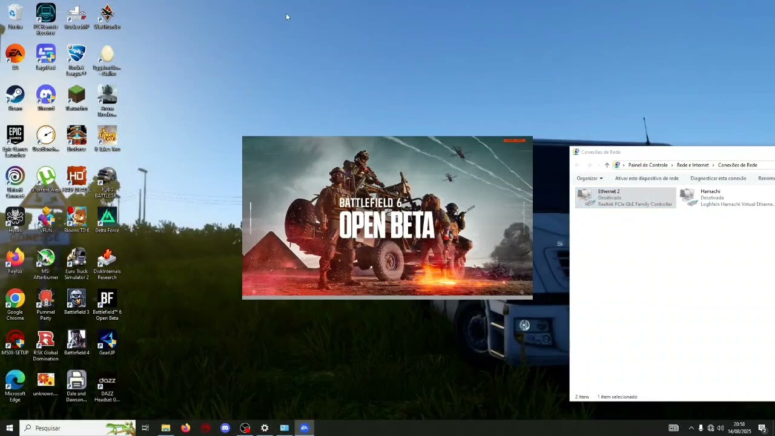Open the EA app desktop icon
Viewport: 775px width, 436px height.
[x=15, y=58]
